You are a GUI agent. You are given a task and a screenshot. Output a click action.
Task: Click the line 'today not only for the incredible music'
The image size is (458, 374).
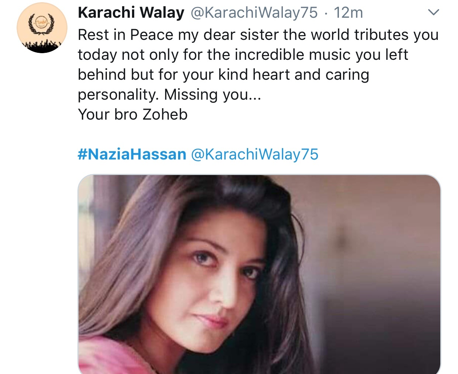pos(243,55)
